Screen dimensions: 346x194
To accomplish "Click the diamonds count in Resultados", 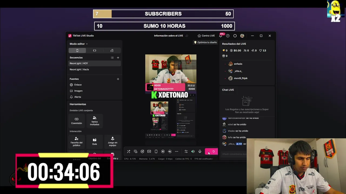I will coord(225,50).
